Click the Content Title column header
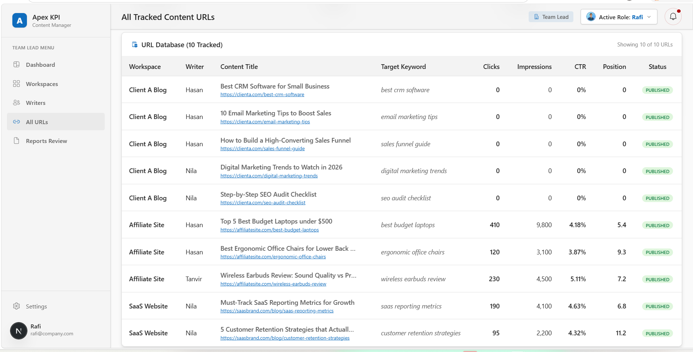 239,67
